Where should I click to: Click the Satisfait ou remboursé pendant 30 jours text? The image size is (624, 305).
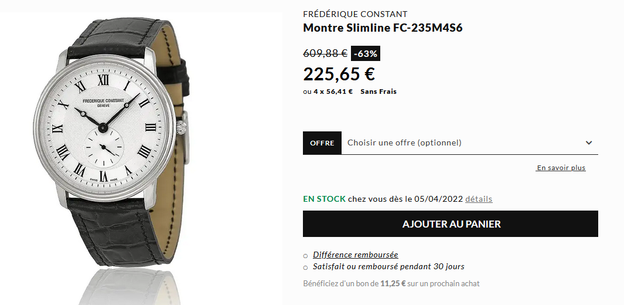[388, 267]
